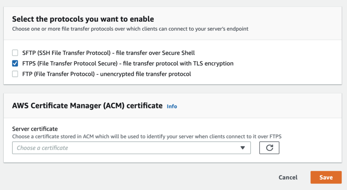Screen dimensions: 347x190
Task: Click 'file transfer protocol with TLS encryption' text
Action: point(178,64)
